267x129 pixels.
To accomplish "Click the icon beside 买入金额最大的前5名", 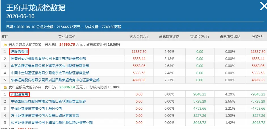I will 5,45.
